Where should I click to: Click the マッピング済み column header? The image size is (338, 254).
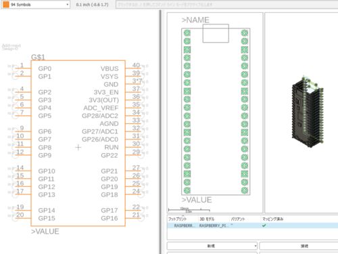272,219
